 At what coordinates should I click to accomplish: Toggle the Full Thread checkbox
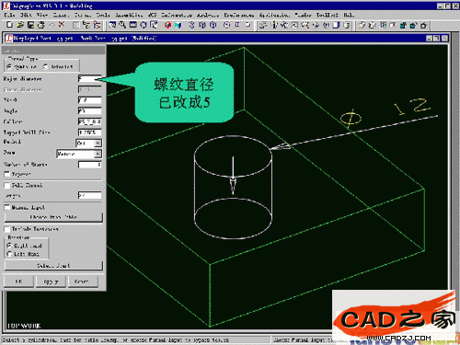[x=6, y=185]
